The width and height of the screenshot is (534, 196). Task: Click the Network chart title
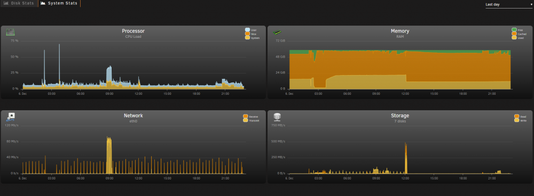133,116
